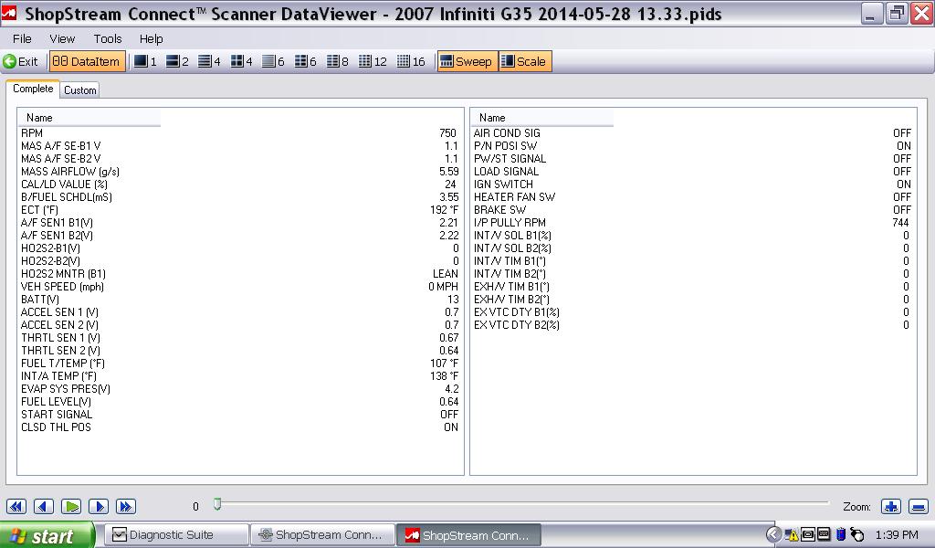The width and height of the screenshot is (935, 548).
Task: Click the Exit button in toolbar
Action: 20,61
